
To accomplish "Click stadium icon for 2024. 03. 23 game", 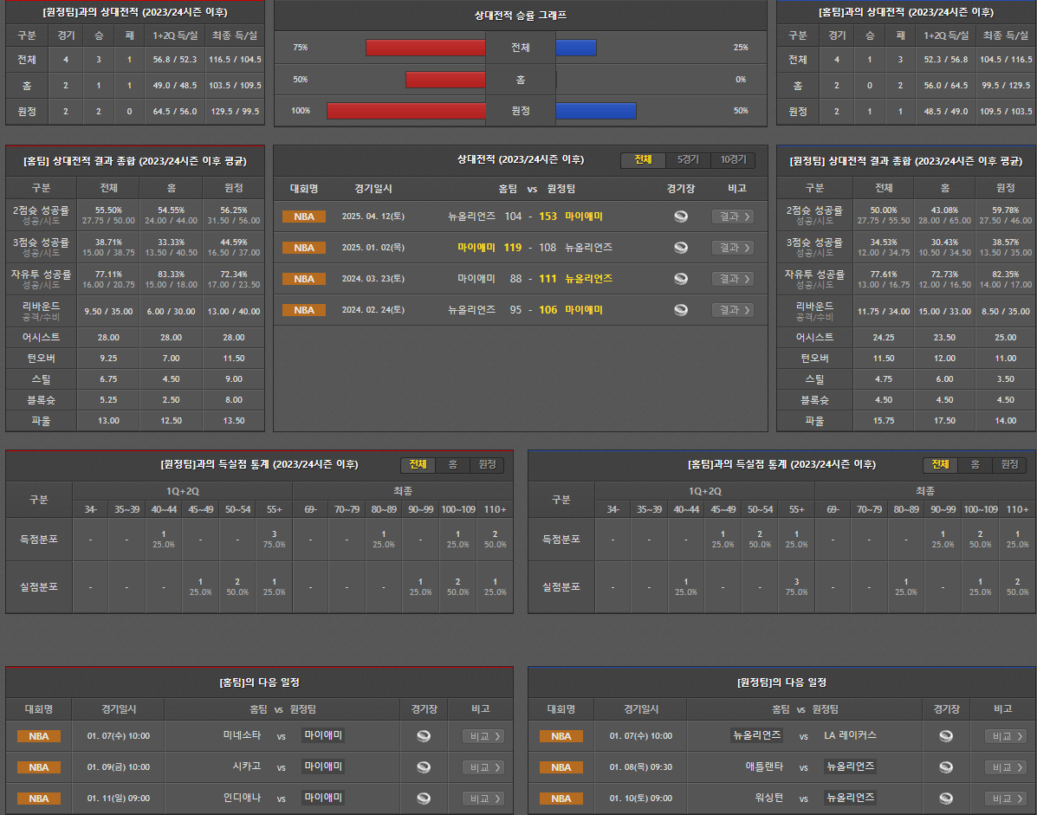I will [x=681, y=279].
